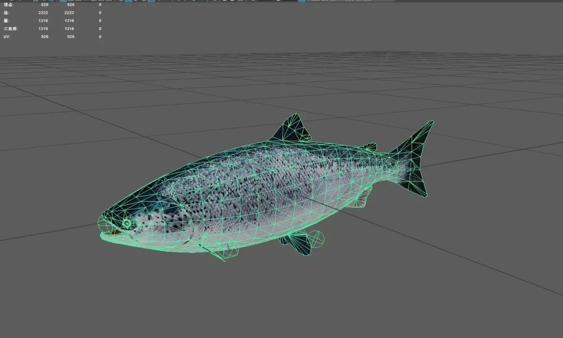Screen dimensions: 563x338
Task: Click the 0 value in the UV row
Action: tap(100, 37)
